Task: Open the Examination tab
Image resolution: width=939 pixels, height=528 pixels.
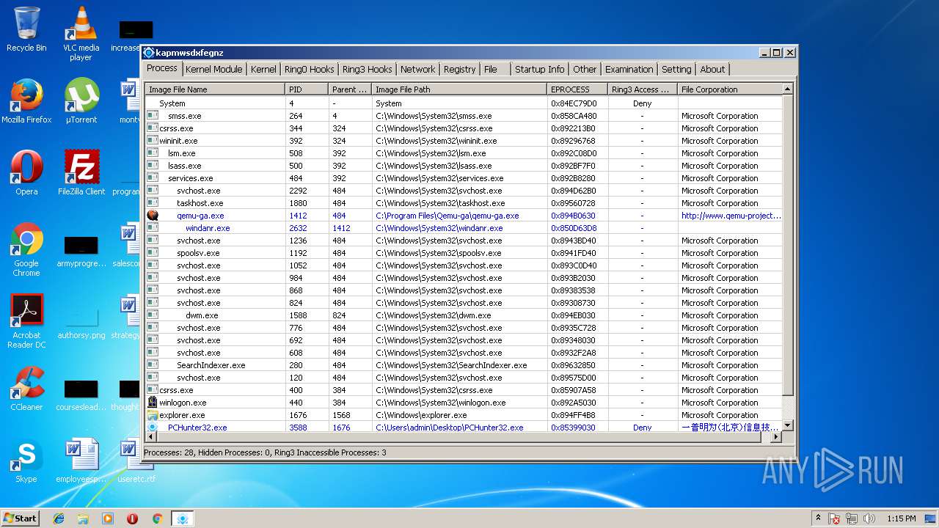Action: [629, 69]
